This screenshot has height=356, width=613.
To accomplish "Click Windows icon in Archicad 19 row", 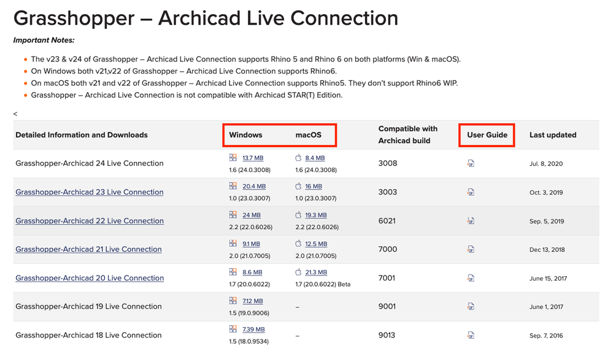I will point(233,300).
